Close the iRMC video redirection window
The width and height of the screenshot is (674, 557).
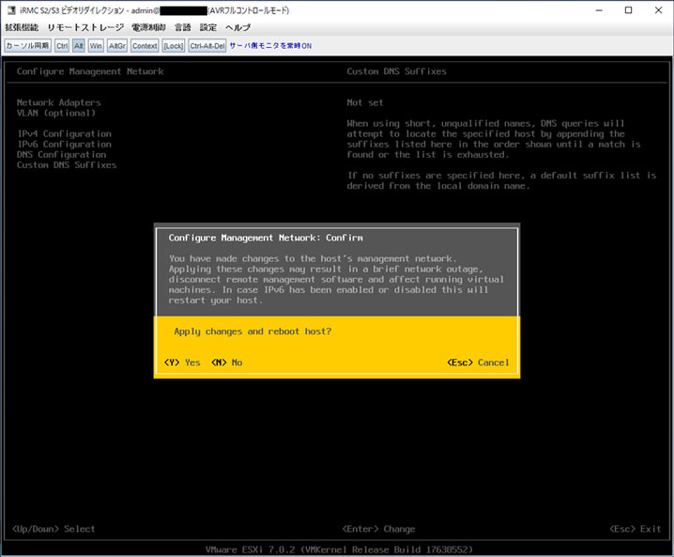[x=658, y=10]
